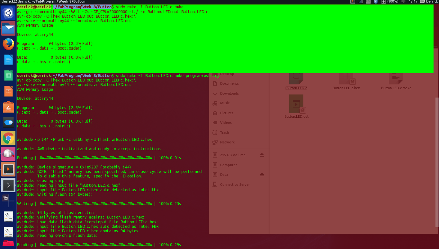Click the Reading progress bar showing 0.01s

click(x=96, y=158)
